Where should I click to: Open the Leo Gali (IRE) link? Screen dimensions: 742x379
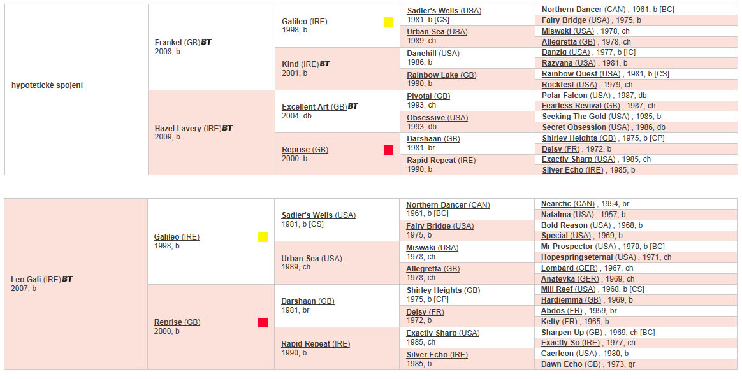pyautogui.click(x=36, y=279)
